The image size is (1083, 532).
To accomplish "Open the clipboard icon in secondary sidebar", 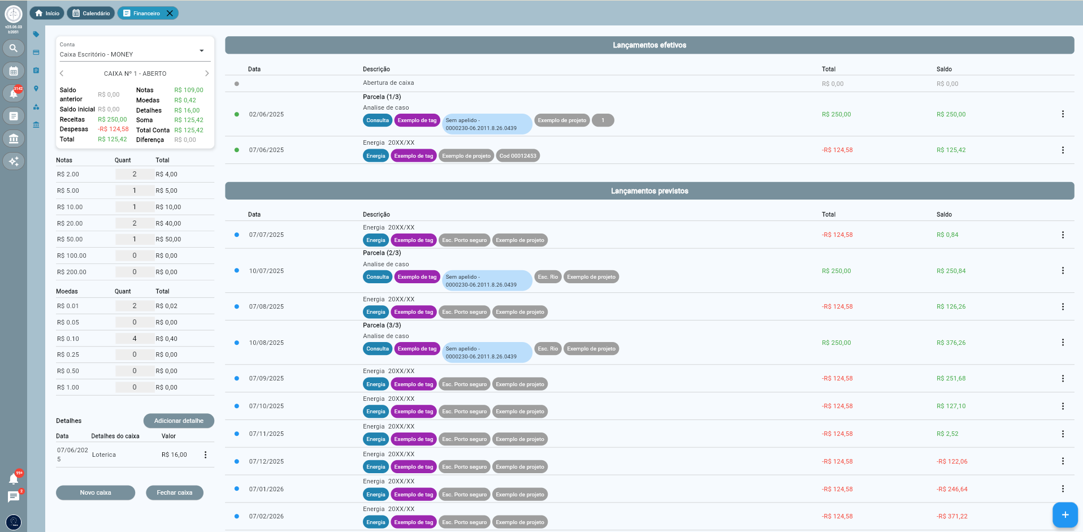I will coord(36,71).
